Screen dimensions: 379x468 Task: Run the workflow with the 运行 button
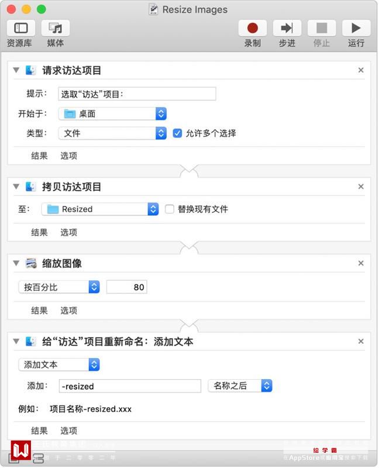[x=356, y=28]
